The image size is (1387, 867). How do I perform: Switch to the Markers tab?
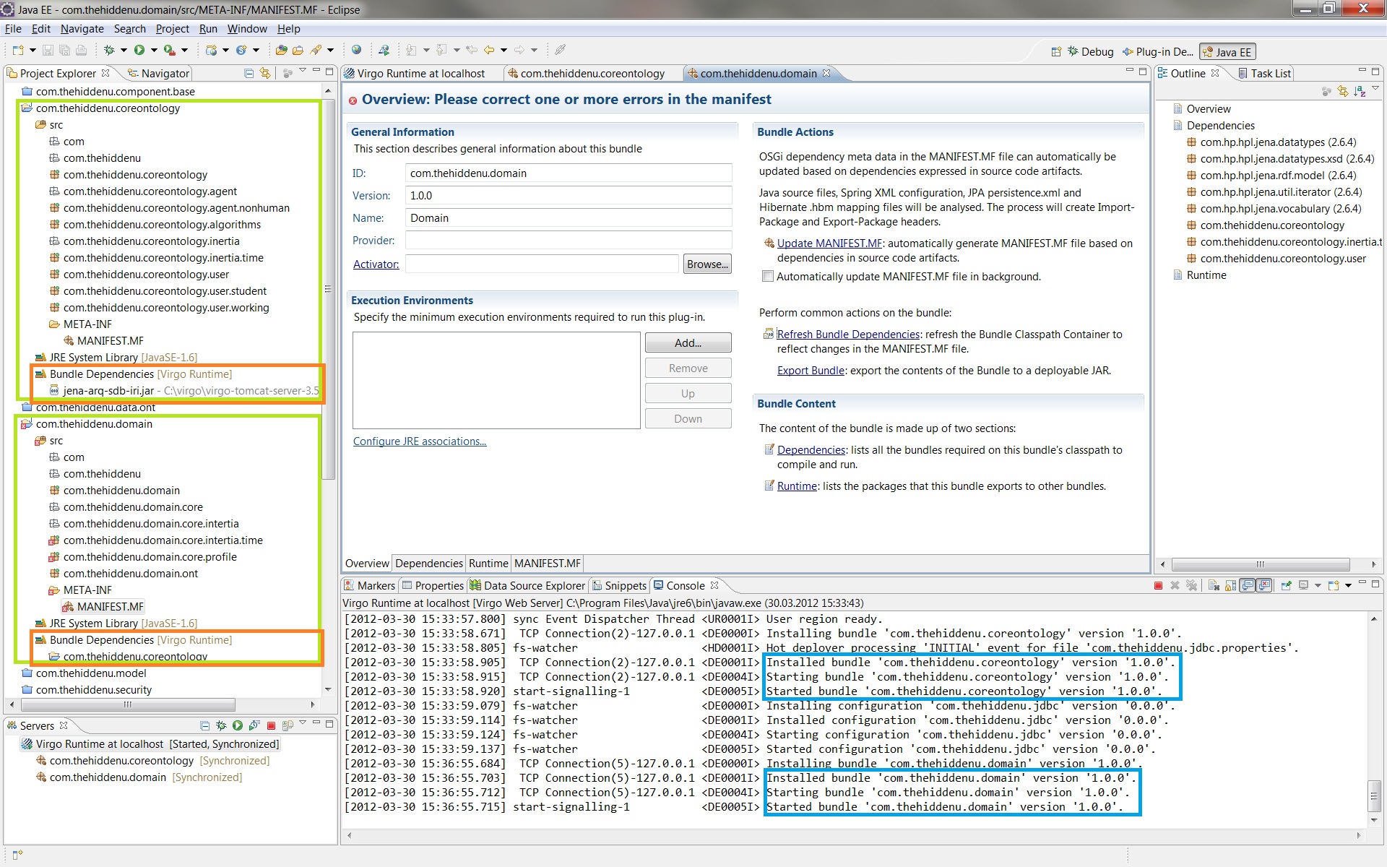[x=369, y=585]
